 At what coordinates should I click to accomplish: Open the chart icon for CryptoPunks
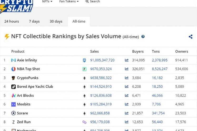coord(127,78)
